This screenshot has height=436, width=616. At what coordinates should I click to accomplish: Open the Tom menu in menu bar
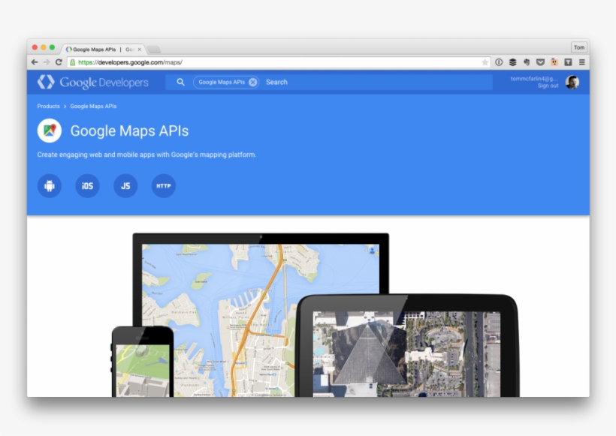click(578, 47)
